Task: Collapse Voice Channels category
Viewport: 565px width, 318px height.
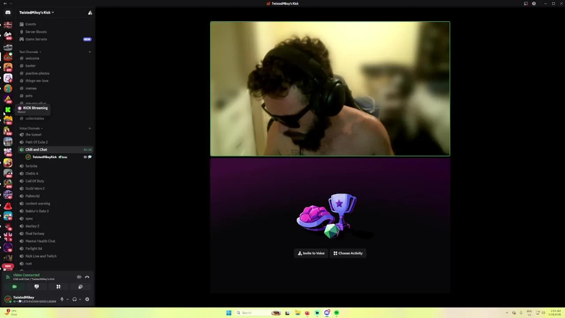Action: point(31,128)
